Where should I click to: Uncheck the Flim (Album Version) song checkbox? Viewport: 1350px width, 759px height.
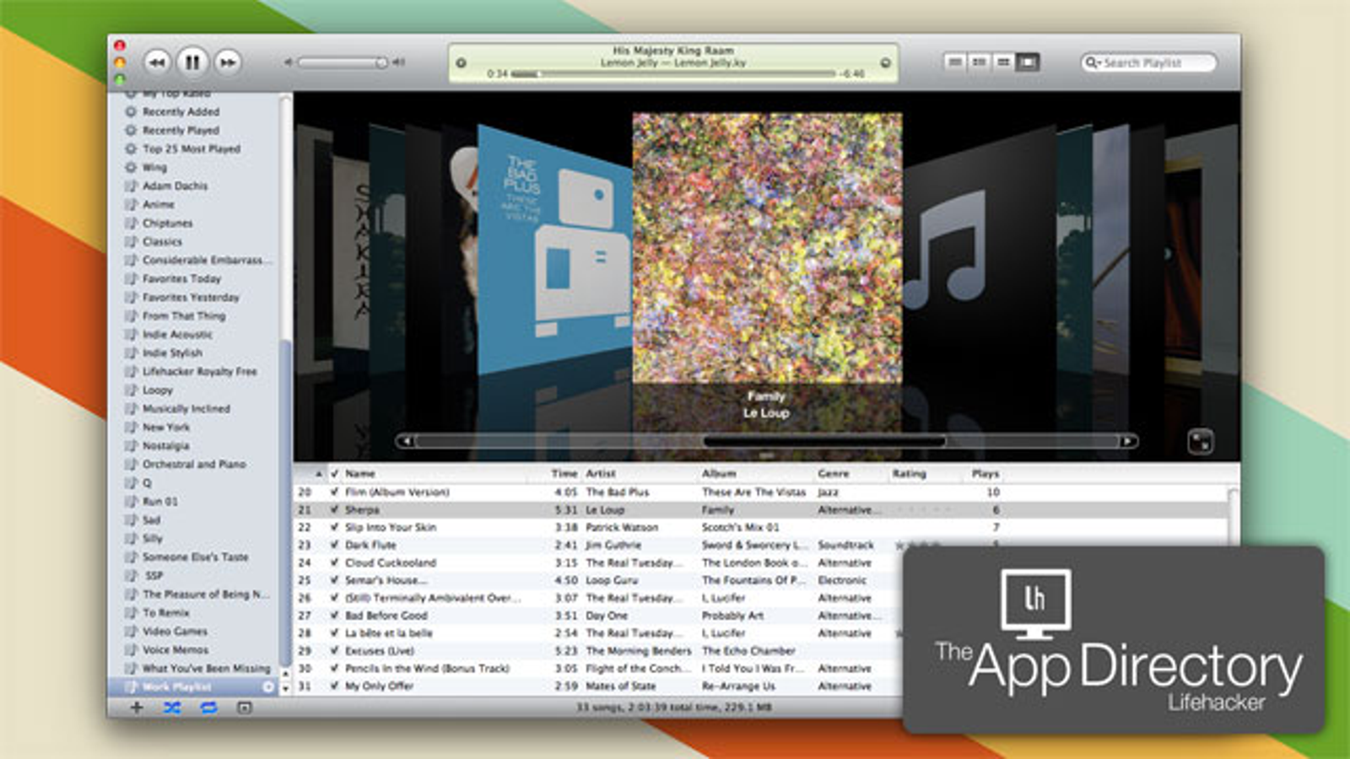click(x=335, y=492)
